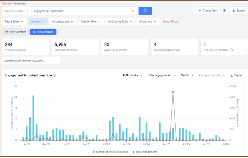Click info icon beside Engagement & content over time

point(55,75)
